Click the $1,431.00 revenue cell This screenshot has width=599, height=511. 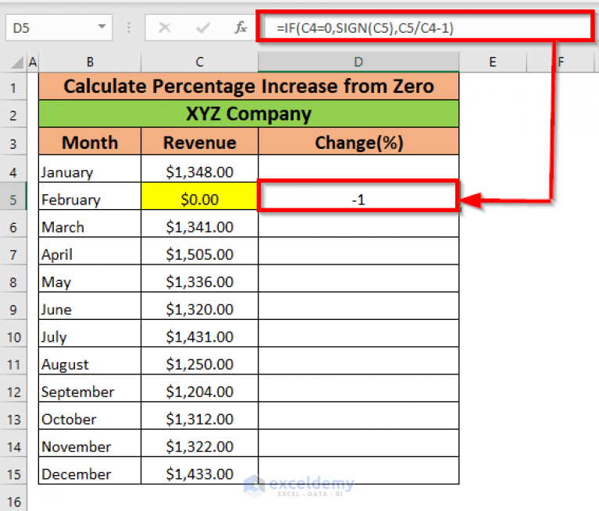point(199,334)
